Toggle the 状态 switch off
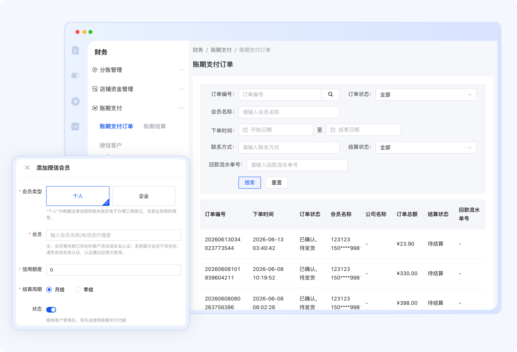Screen dimensions: 517x352 coord(51,310)
